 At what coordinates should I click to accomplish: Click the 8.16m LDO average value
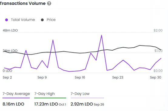[x=13, y=104]
